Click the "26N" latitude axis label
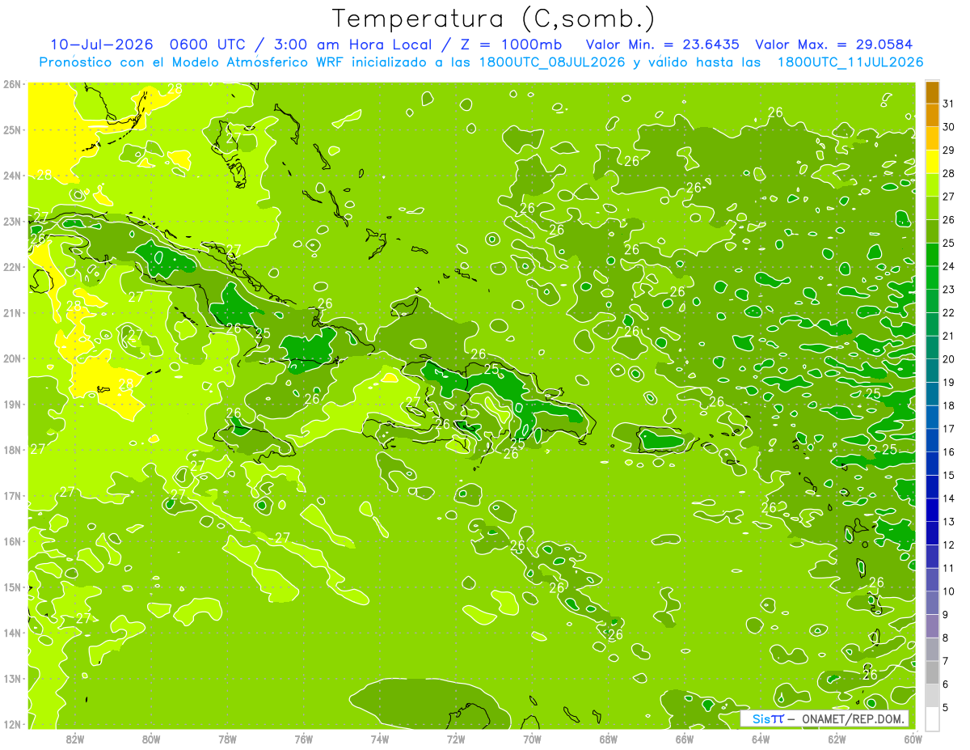The image size is (970, 750). 11,84
